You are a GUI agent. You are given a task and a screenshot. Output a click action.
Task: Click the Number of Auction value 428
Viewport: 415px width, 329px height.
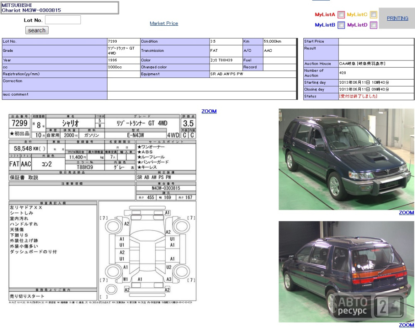click(342, 73)
